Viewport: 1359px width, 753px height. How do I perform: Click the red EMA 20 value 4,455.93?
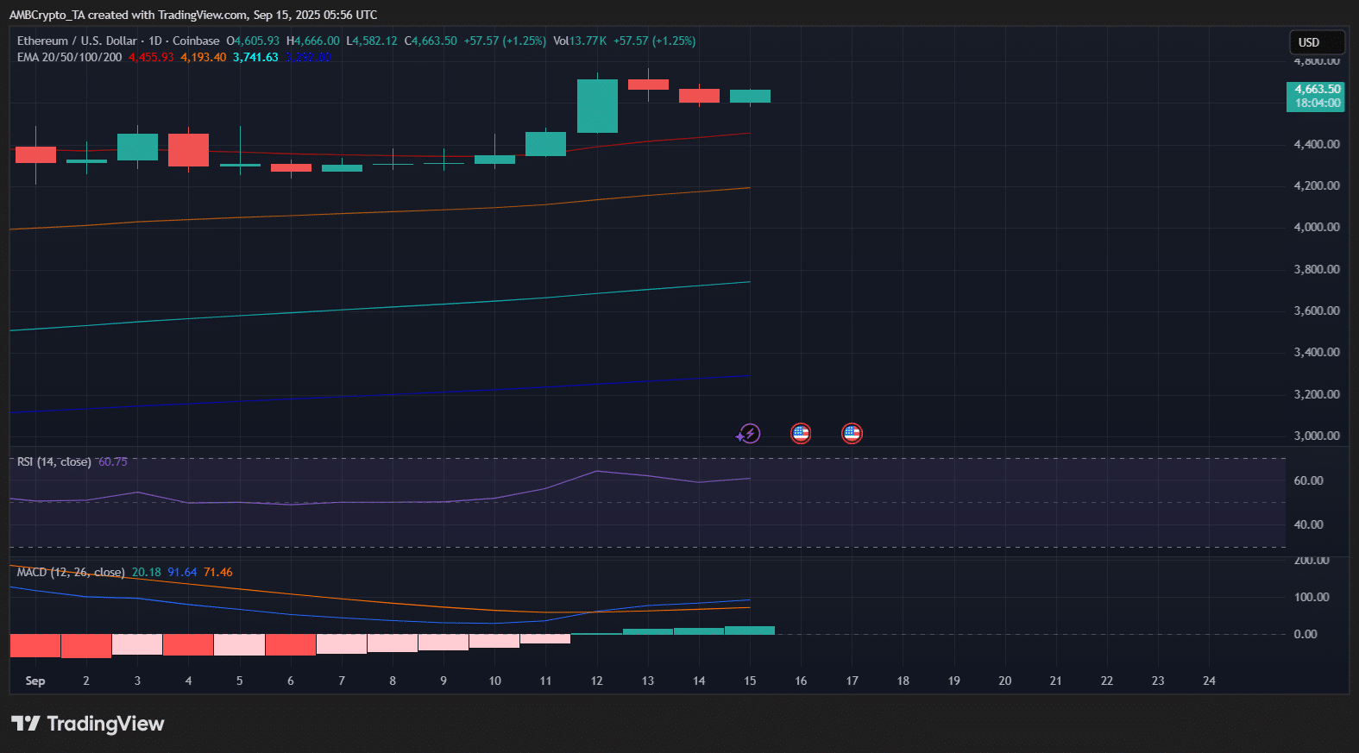151,57
